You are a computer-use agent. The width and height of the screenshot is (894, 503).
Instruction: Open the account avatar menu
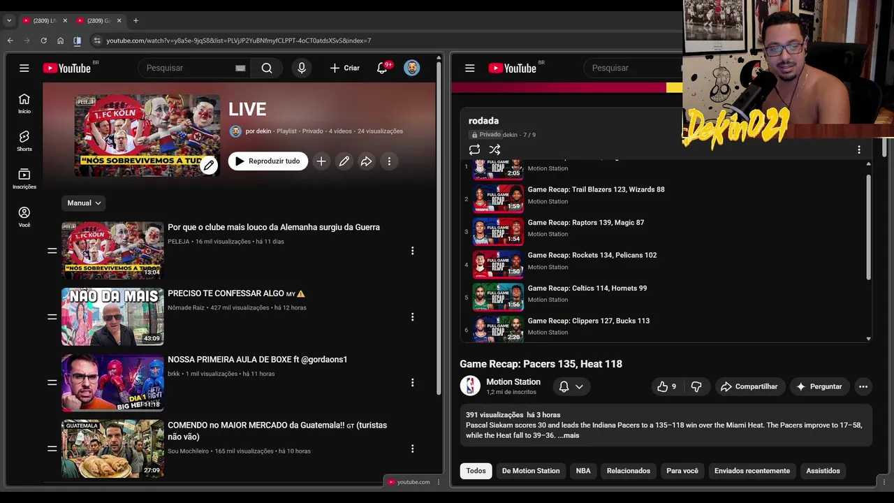412,68
